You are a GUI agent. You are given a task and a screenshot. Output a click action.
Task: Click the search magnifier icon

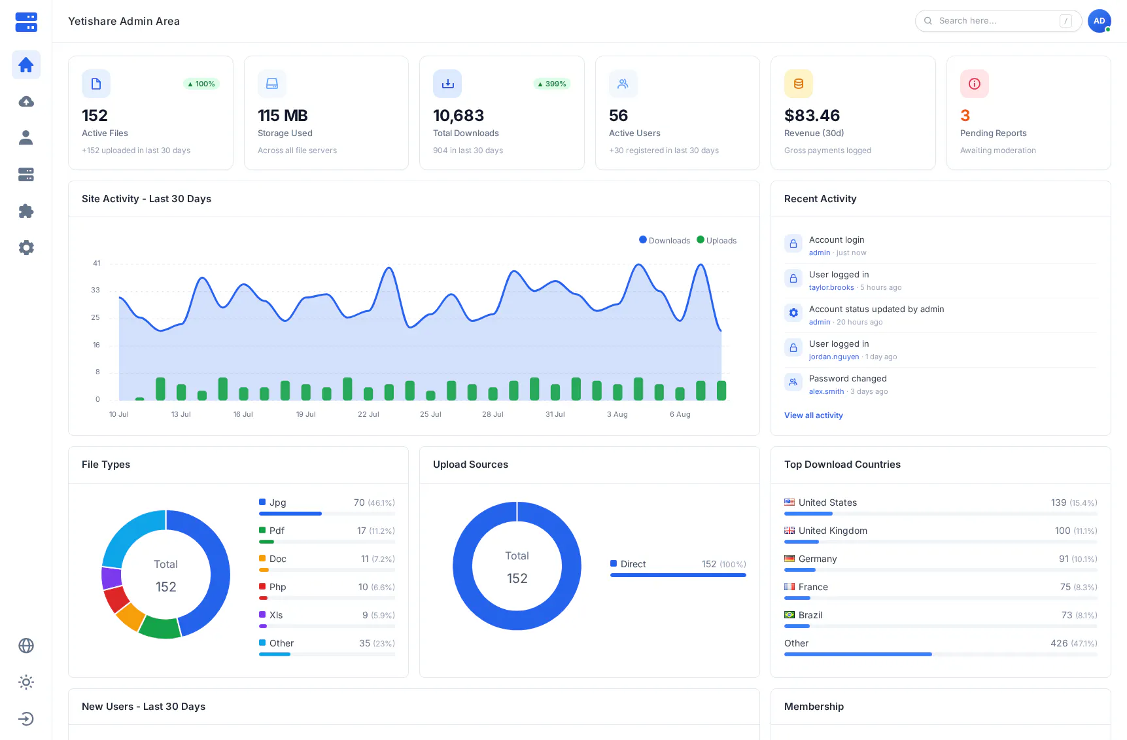tap(928, 21)
